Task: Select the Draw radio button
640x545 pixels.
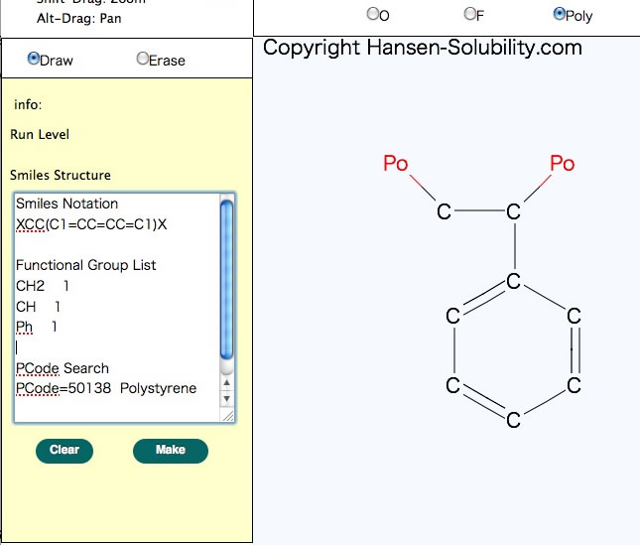Action: pyautogui.click(x=34, y=60)
